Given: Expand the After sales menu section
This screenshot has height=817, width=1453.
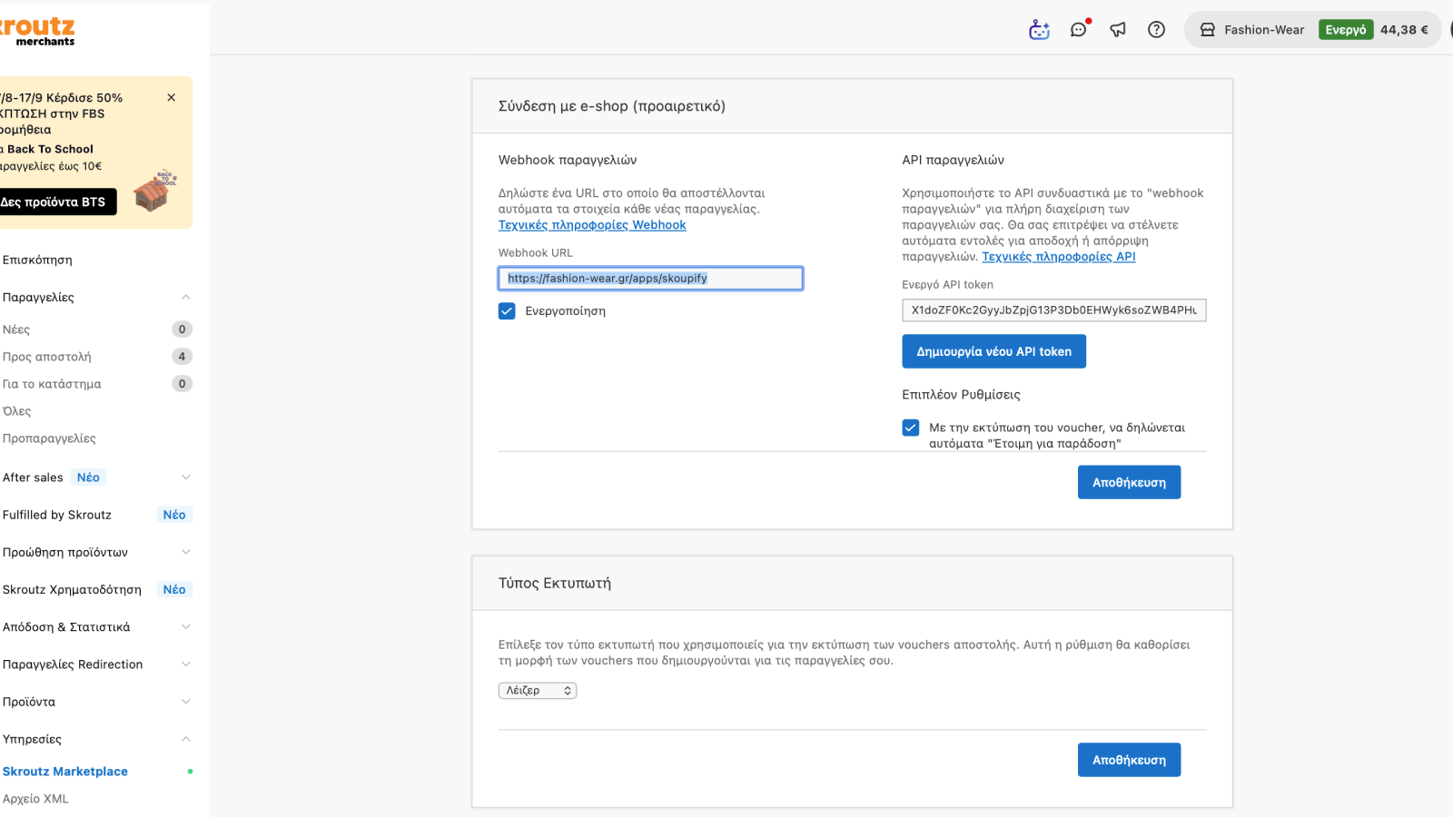Looking at the screenshot, I should (186, 477).
